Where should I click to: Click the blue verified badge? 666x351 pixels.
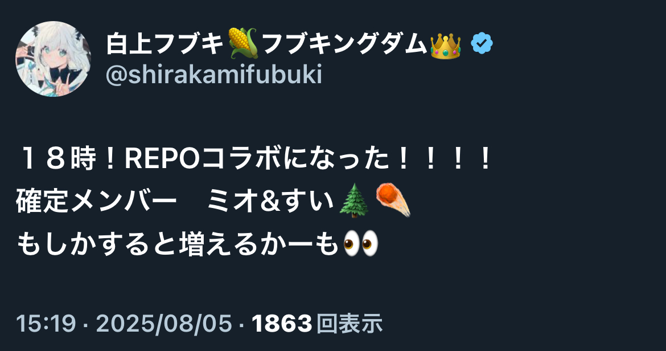click(x=482, y=43)
